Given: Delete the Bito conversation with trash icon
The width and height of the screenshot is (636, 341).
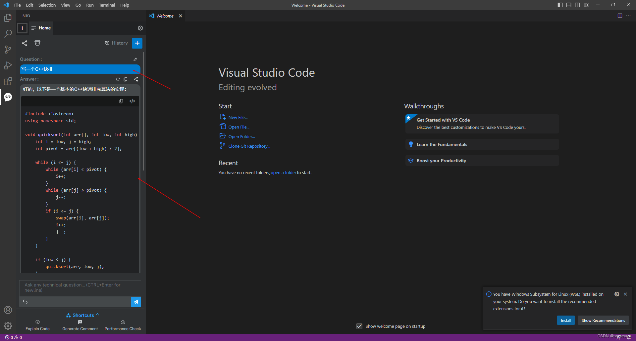Looking at the screenshot, I should (37, 43).
